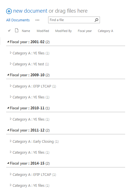This screenshot has height=196, width=131.
Task: Click the Category A column header
Action: (x=106, y=31)
